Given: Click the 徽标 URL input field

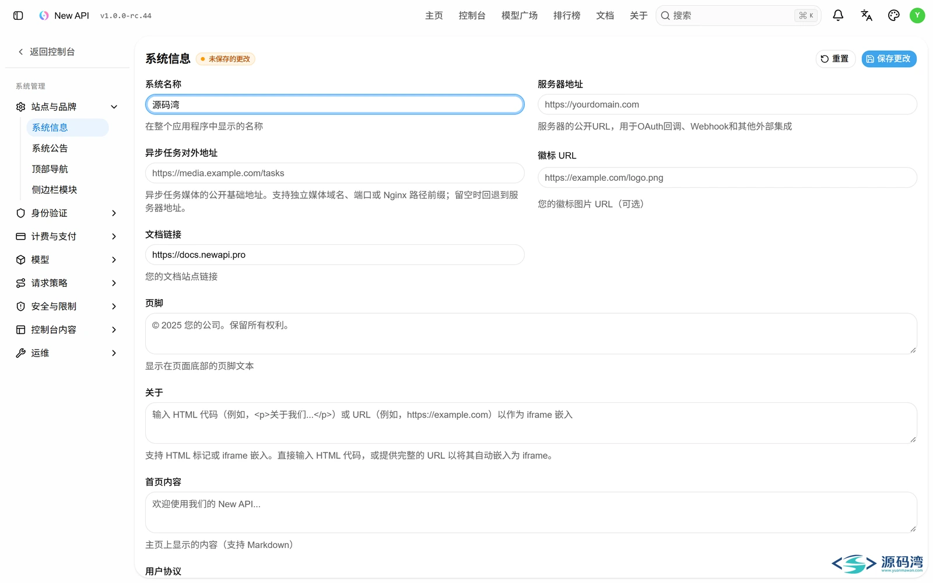Looking at the screenshot, I should click(x=727, y=178).
